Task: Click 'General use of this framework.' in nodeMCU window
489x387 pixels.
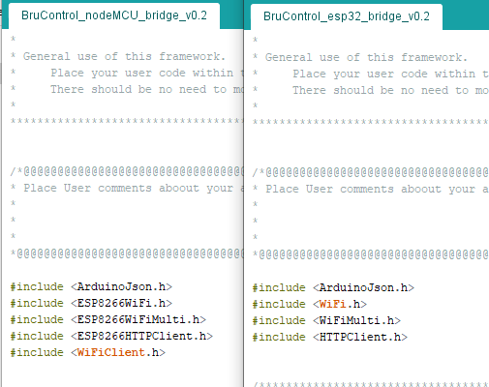Action: point(124,56)
